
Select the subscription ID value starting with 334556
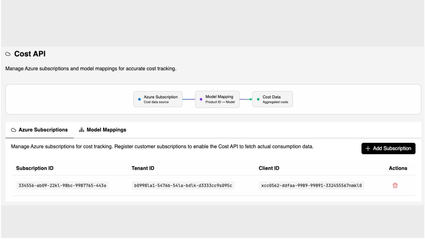tap(62, 185)
